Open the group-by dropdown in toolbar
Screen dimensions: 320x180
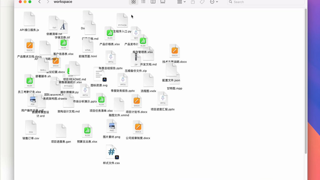tap(181, 2)
